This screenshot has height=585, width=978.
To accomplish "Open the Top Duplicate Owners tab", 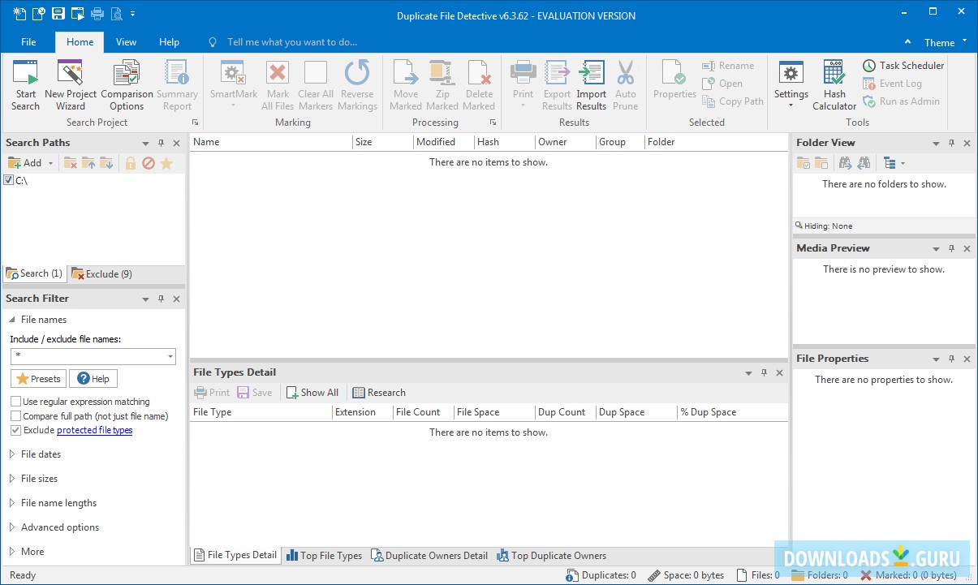I will 551,556.
